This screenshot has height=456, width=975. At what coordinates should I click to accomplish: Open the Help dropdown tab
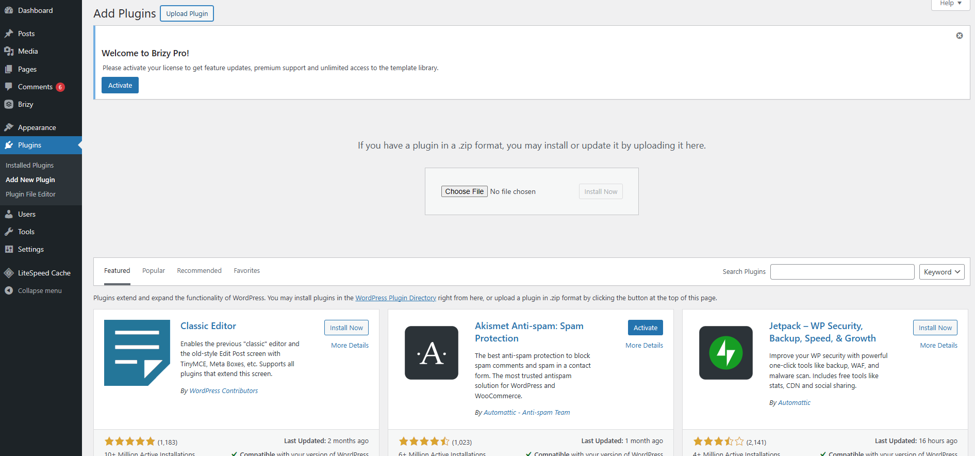tap(951, 4)
